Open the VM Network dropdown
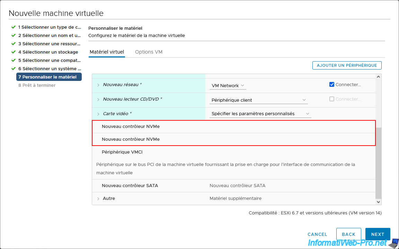The width and height of the screenshot is (399, 249). point(228,86)
